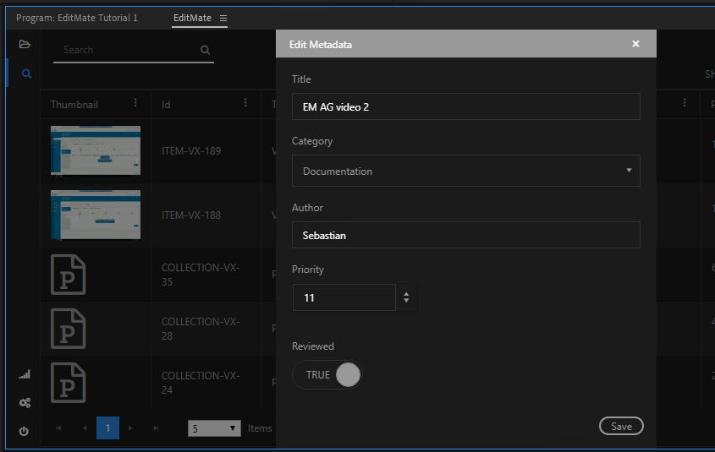Screen dimensions: 715x452
Task: Open the signal bars status icon
Action: (x=25, y=374)
